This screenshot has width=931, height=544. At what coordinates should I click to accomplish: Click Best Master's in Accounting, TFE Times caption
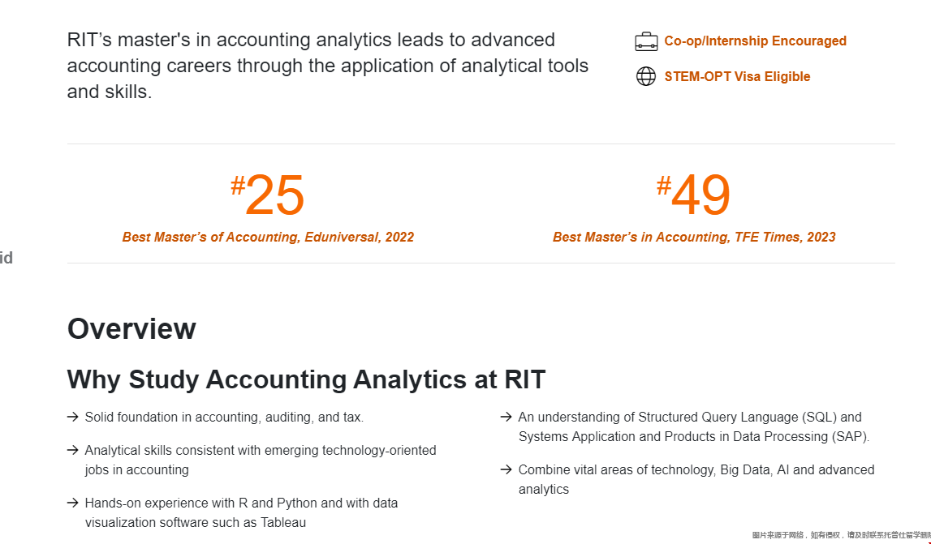[694, 238]
